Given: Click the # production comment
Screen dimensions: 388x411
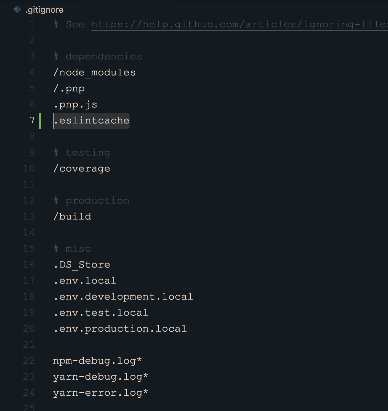Looking at the screenshot, I should (x=91, y=200).
